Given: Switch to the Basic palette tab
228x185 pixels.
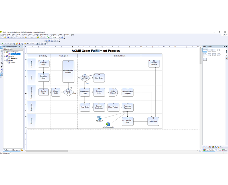Looking at the screenshot, I should [x=226, y=52].
